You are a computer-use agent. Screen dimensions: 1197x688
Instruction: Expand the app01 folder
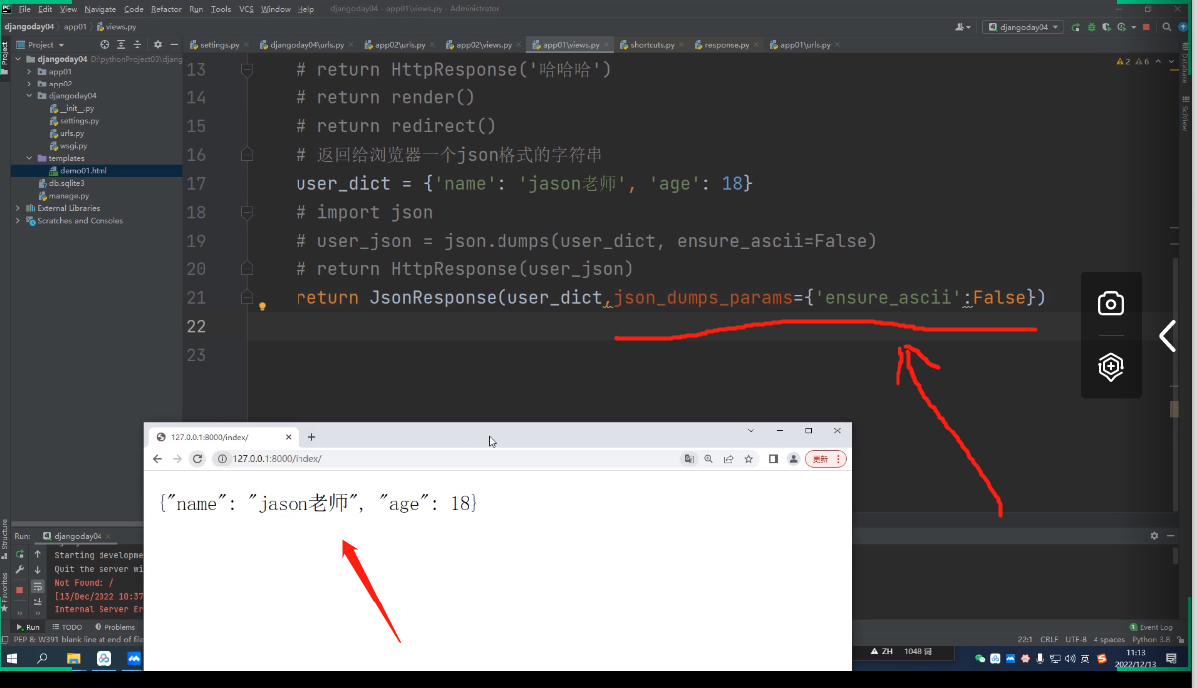(29, 72)
